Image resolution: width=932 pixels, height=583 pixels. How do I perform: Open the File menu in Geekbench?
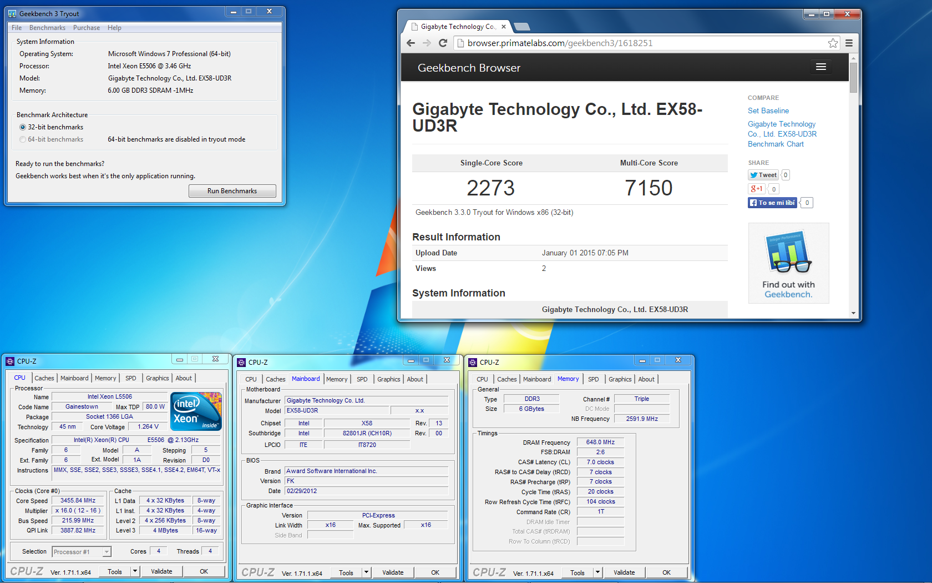[17, 28]
